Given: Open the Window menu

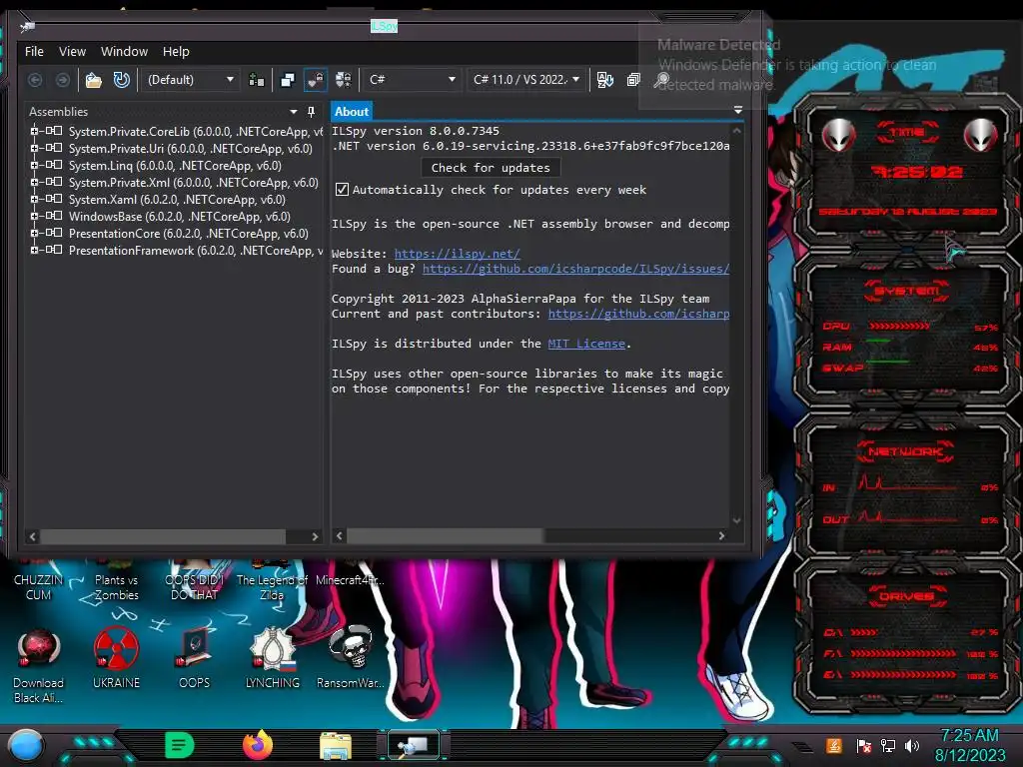Looking at the screenshot, I should tap(124, 52).
